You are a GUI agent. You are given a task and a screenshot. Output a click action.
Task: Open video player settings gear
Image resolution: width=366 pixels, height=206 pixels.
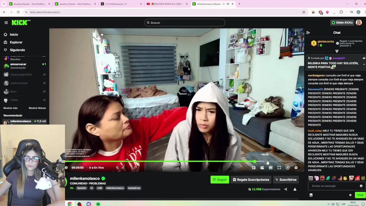pos(296,168)
